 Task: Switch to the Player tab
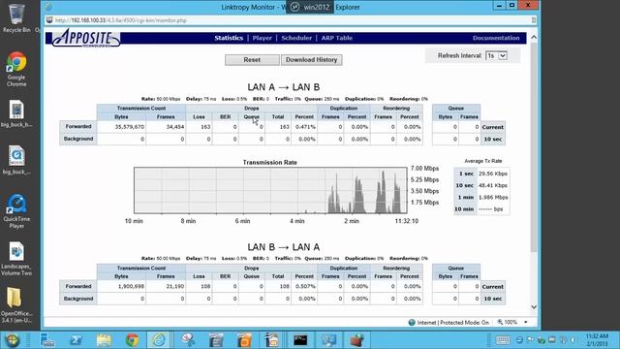263,38
